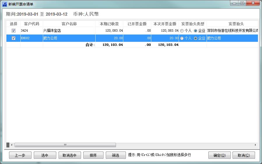
Task: Click the horizontal scrollbar left arrow
Action: (x=12, y=145)
